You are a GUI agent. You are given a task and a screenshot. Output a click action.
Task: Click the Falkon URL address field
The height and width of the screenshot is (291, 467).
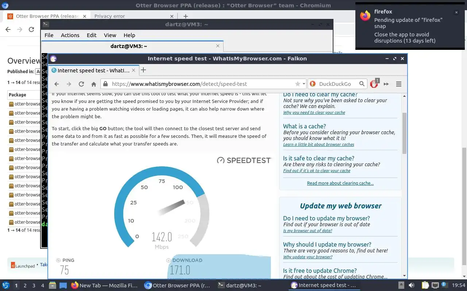click(x=202, y=84)
